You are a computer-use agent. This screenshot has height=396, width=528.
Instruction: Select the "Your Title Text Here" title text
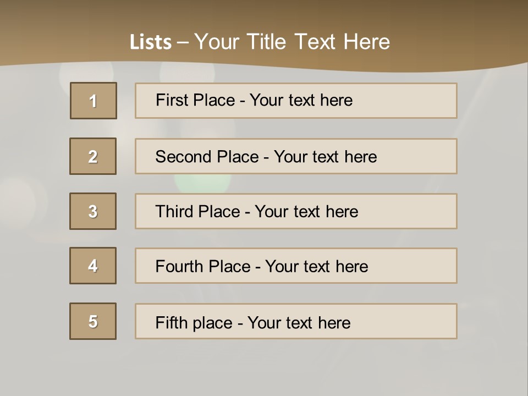pos(292,42)
